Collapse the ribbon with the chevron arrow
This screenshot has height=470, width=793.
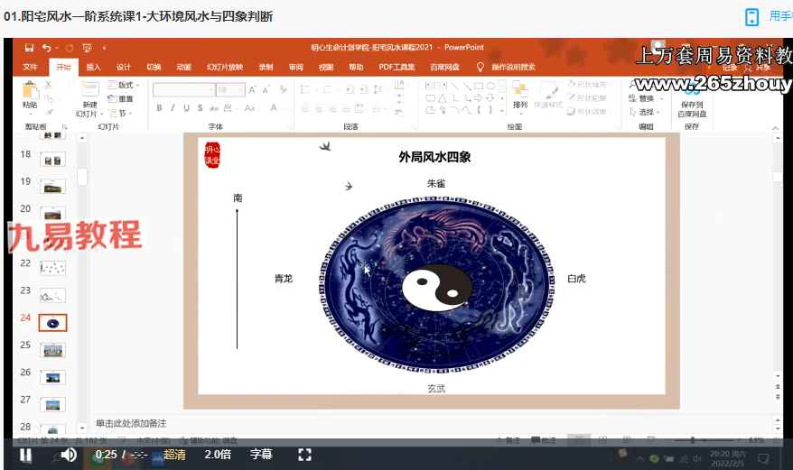point(775,128)
